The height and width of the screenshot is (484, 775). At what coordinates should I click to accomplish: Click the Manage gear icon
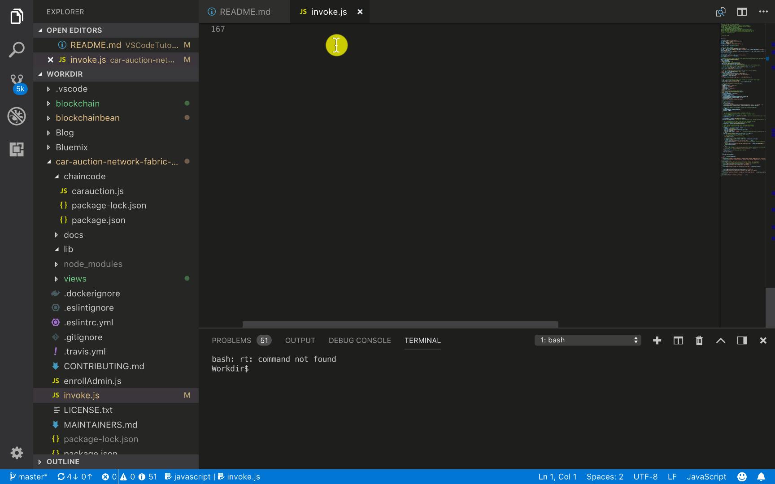coord(17,453)
